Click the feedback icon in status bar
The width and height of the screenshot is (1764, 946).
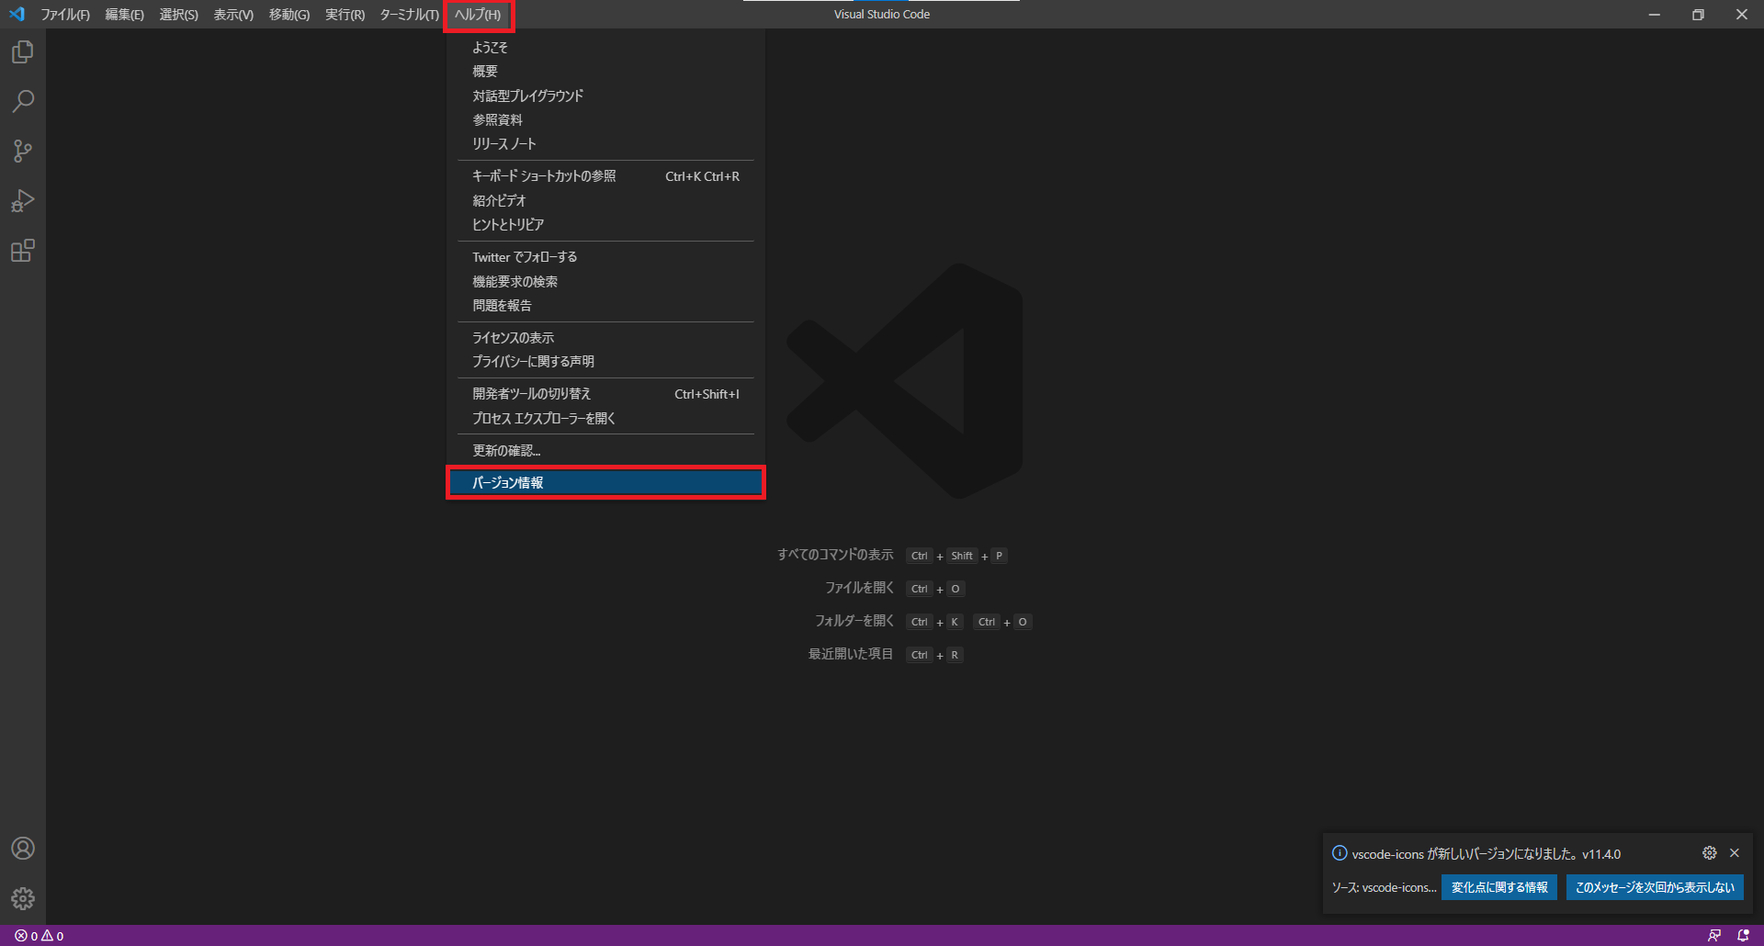[1713, 936]
